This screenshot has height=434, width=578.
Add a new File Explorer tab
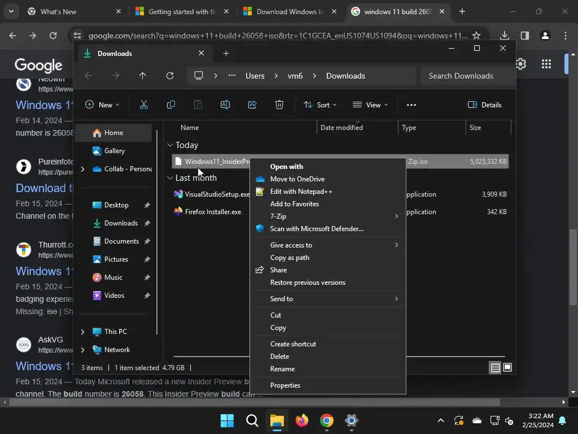point(226,54)
